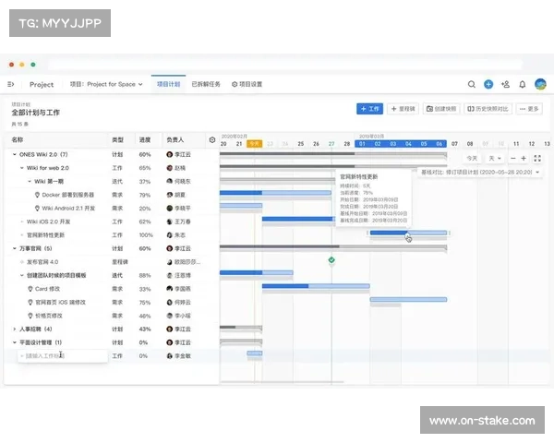Click the blue + 工作 button
This screenshot has height=443, width=554.
click(x=369, y=109)
